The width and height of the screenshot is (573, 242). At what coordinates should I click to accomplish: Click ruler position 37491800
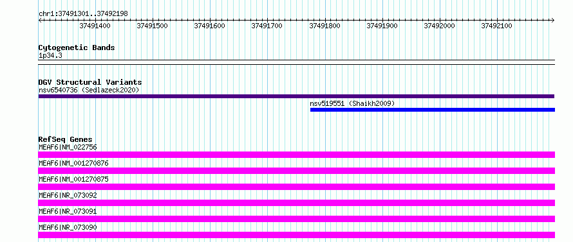(x=324, y=26)
